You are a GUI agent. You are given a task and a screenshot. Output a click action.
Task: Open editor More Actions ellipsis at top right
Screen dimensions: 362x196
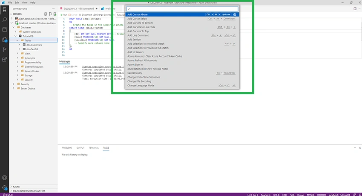click(360, 9)
